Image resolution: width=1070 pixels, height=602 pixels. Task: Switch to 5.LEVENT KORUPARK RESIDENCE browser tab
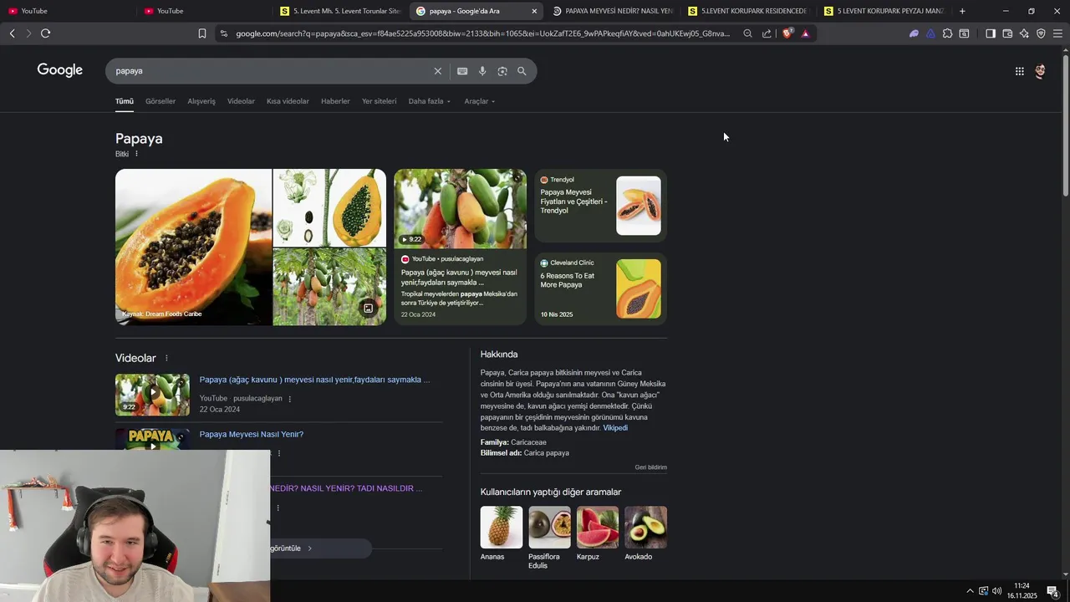click(x=748, y=11)
